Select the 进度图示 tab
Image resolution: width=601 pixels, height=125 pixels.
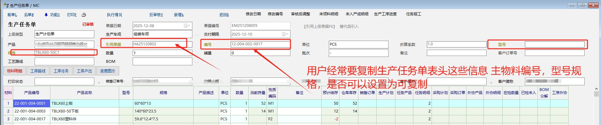pyautogui.click(x=108, y=71)
